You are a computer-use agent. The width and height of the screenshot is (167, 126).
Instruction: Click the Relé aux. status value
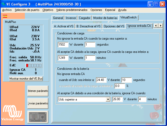click(x=36, y=73)
